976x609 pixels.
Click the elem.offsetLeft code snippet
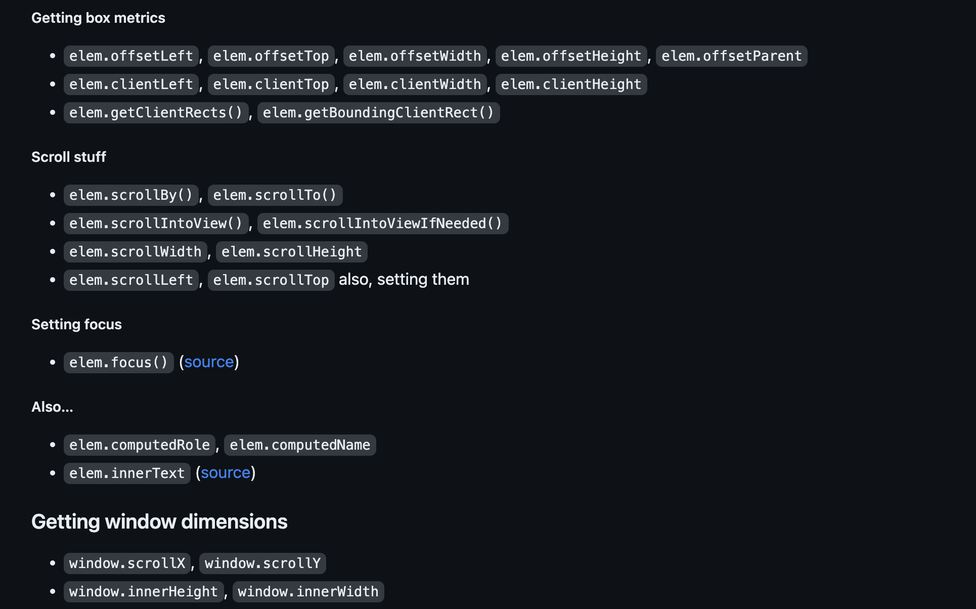click(x=131, y=56)
